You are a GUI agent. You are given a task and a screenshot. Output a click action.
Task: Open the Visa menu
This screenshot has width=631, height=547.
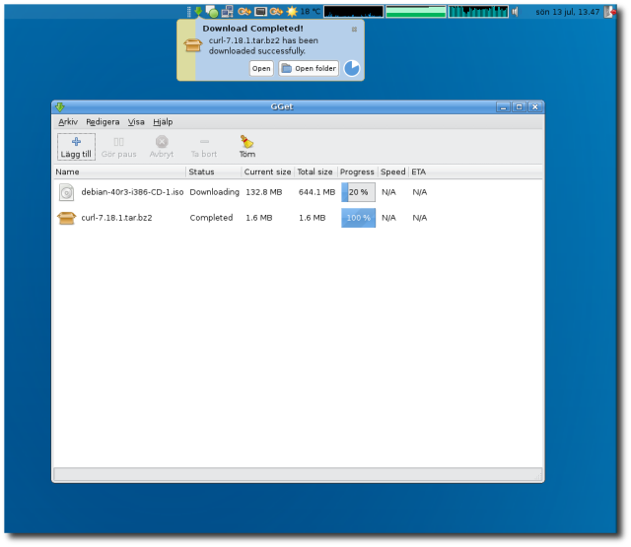pos(136,122)
